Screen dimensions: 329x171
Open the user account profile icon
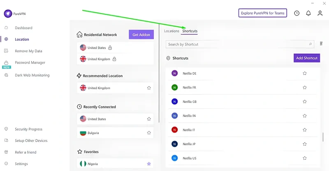[x=320, y=13]
